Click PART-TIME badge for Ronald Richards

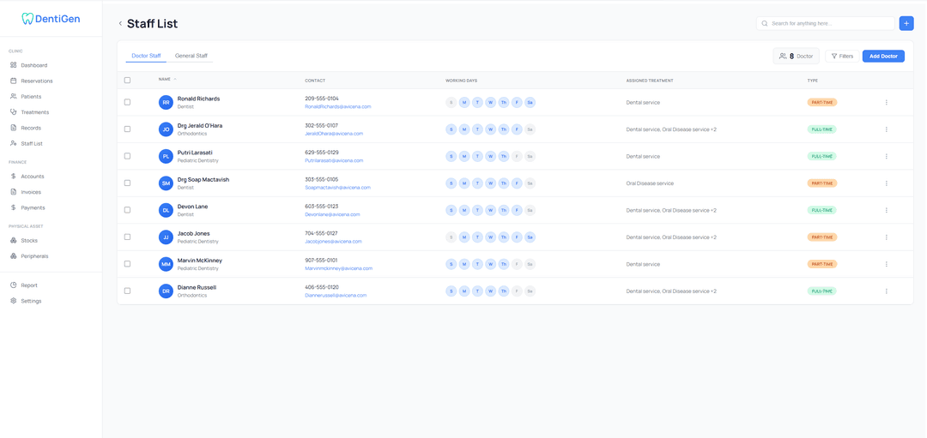pyautogui.click(x=822, y=103)
